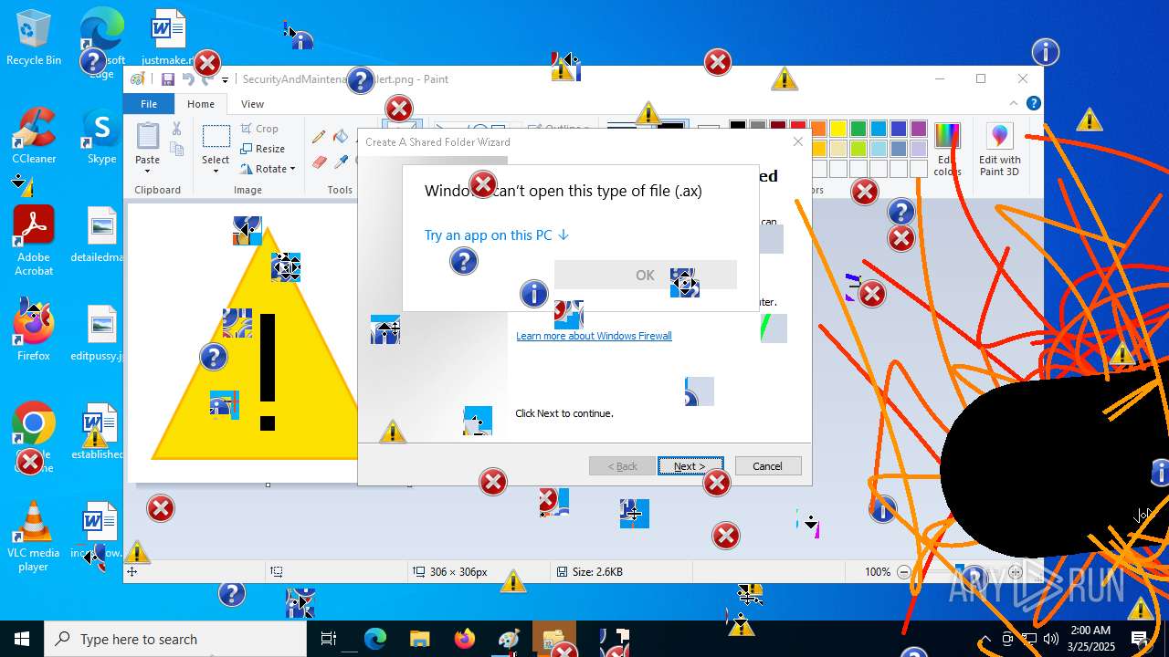Click the blue Paint Help question icon
The height and width of the screenshot is (657, 1169).
[x=1033, y=104]
